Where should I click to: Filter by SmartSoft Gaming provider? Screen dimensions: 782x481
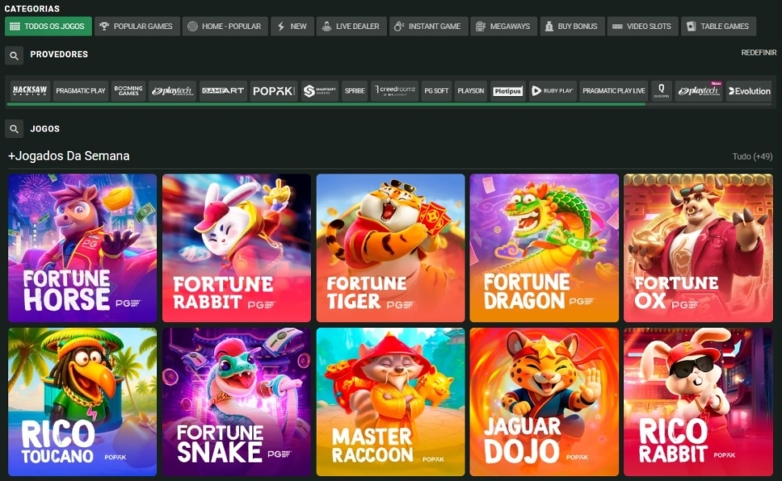[320, 91]
